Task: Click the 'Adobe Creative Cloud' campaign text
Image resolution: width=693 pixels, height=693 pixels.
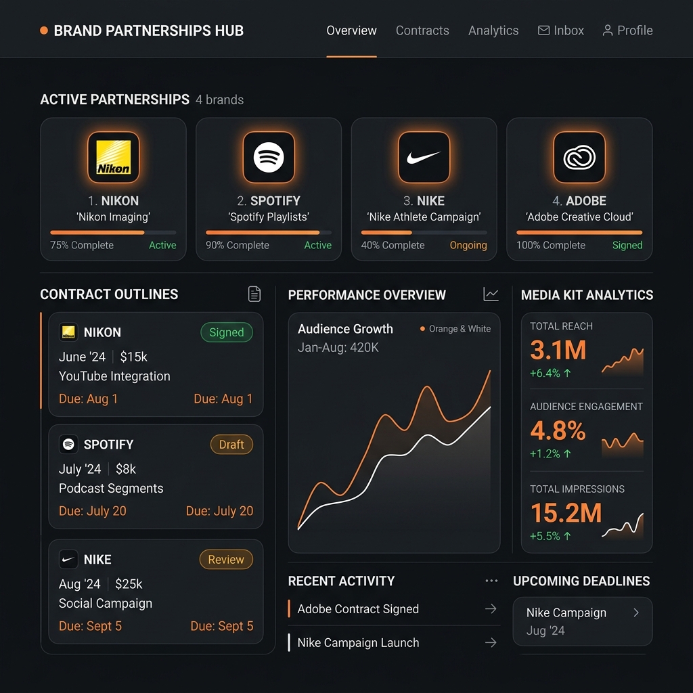Action: coord(579,217)
